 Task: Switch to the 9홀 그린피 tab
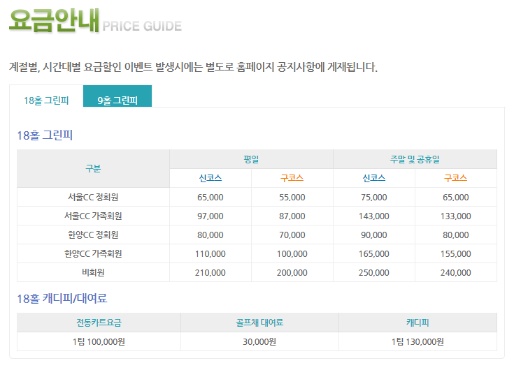pos(117,96)
